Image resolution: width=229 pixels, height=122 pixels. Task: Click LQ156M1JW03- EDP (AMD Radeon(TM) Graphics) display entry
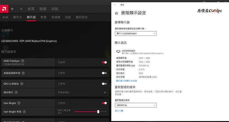[29, 41]
